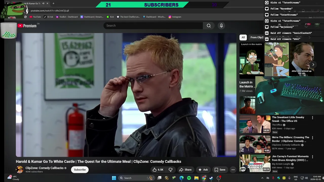Visit Big Screen Laughs channel
Viewport: 324px width, 182px height.
[281, 164]
